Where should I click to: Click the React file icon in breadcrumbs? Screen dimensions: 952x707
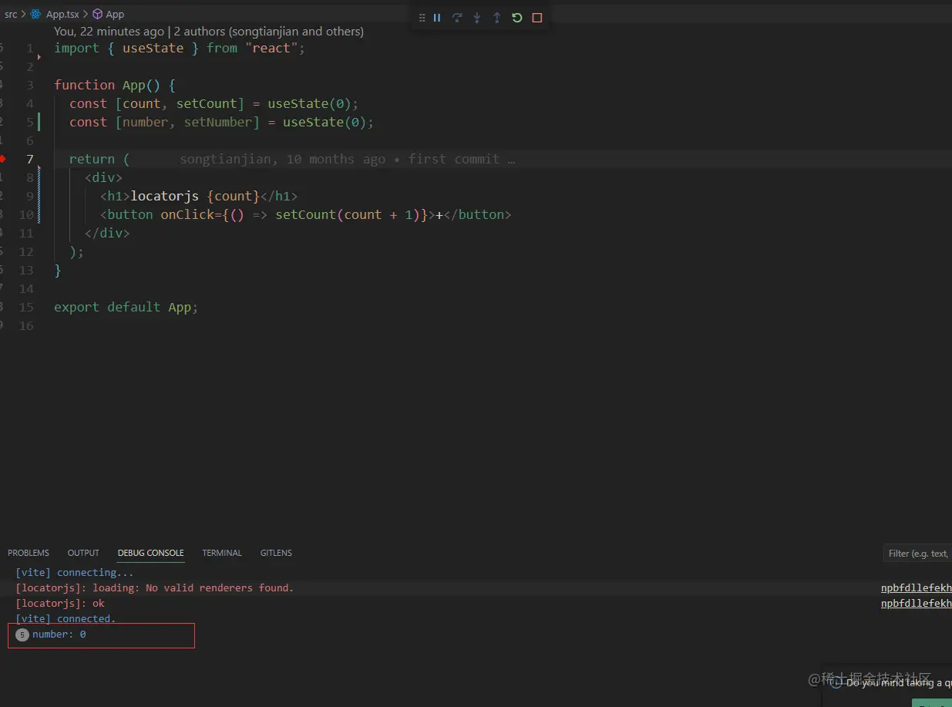pos(35,14)
